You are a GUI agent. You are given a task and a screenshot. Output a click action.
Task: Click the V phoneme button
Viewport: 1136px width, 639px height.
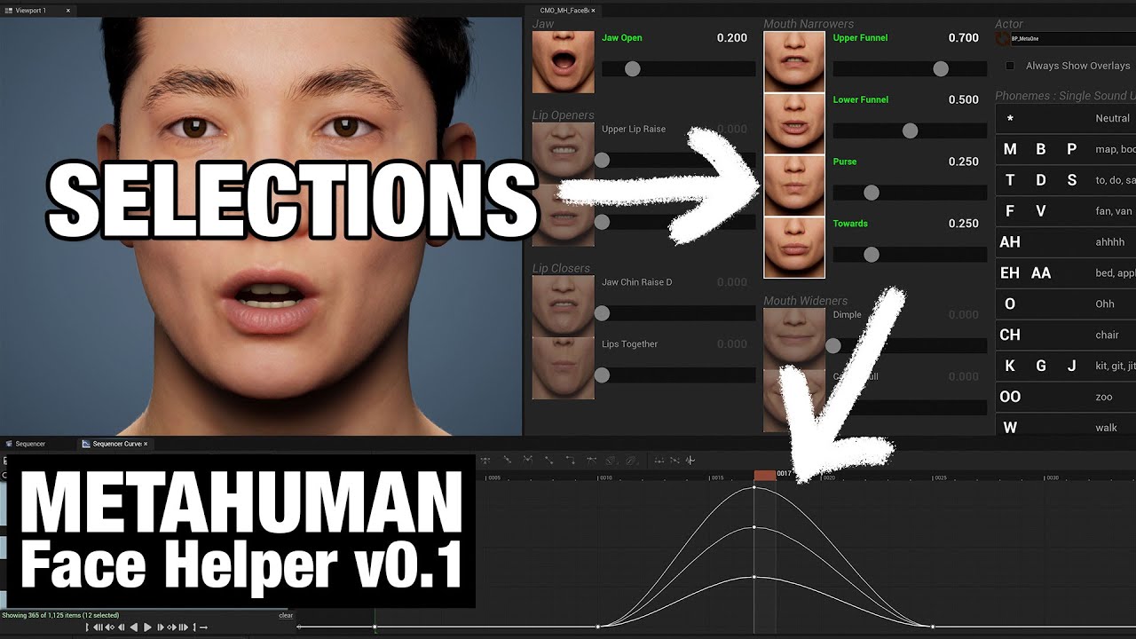(1041, 211)
